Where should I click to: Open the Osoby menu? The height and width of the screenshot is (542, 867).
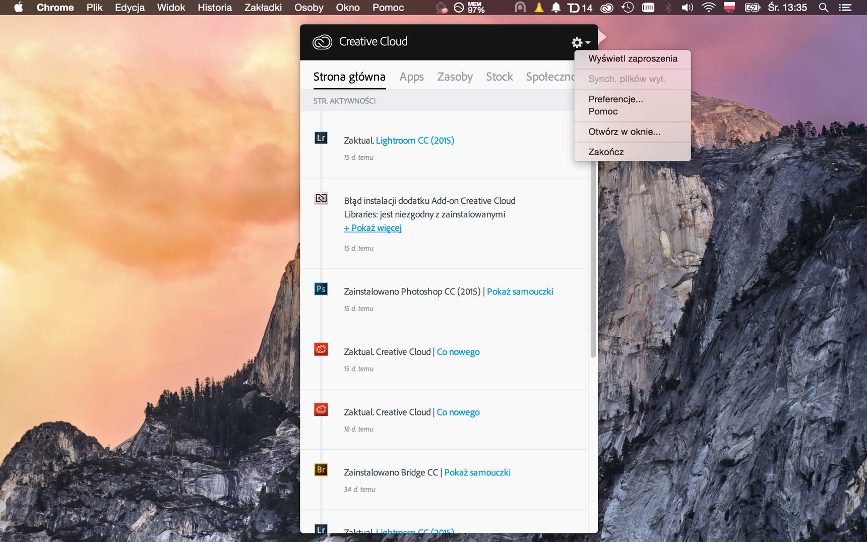308,8
